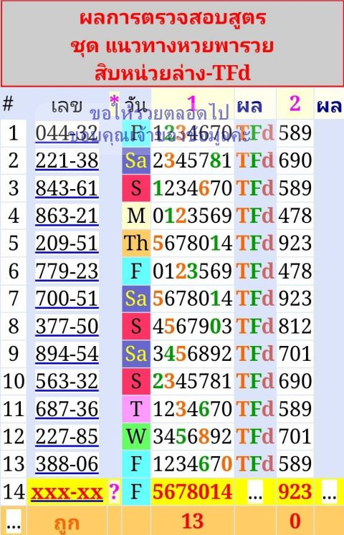Select the purple Sa day cell in row 2
Image resolution: width=344 pixels, height=535 pixels.
(136, 160)
